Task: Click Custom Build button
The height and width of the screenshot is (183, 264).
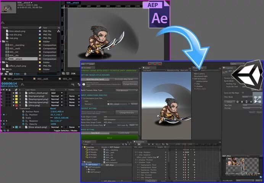Action: coord(124,133)
